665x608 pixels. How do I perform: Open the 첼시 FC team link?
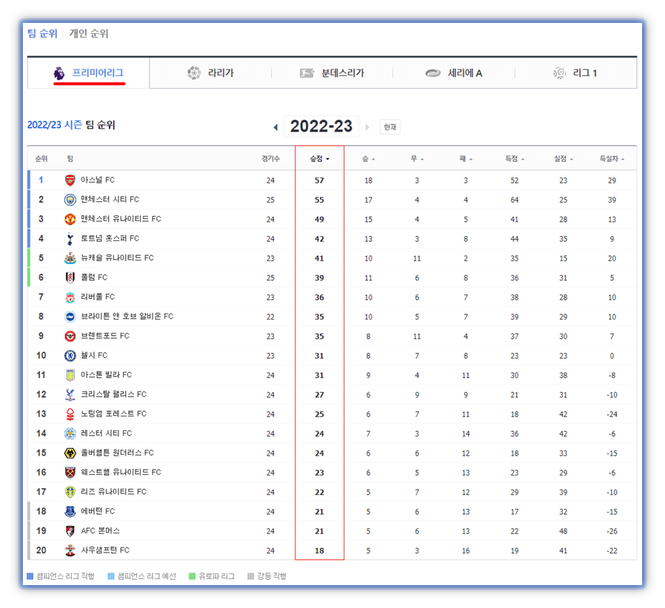click(x=94, y=356)
